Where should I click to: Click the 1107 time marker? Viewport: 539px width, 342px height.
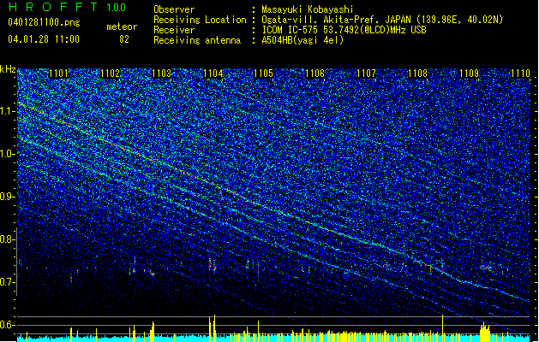(367, 74)
